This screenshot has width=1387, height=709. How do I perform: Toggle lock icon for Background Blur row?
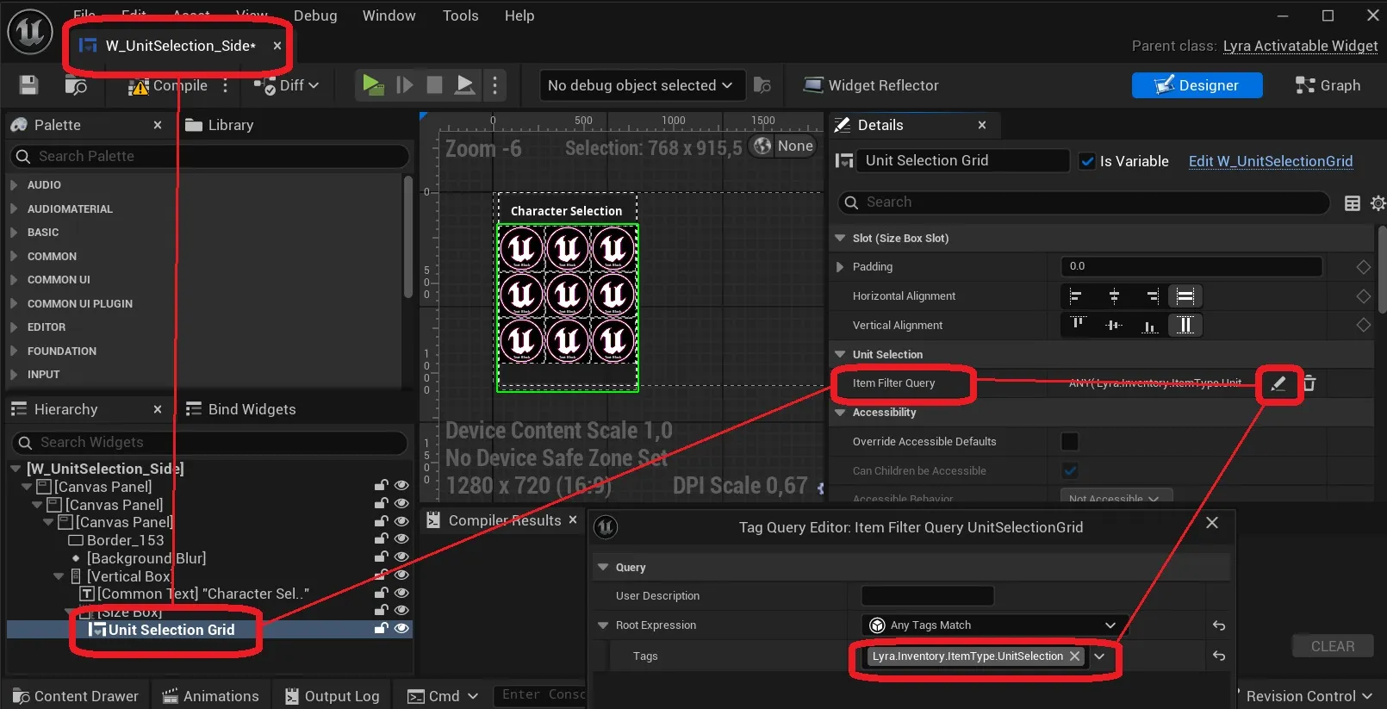[x=381, y=557]
